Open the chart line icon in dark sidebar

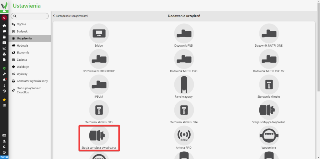(x=4, y=49)
